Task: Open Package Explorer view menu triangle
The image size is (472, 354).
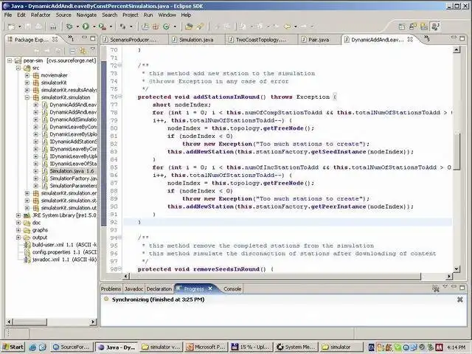Action: coord(93,49)
